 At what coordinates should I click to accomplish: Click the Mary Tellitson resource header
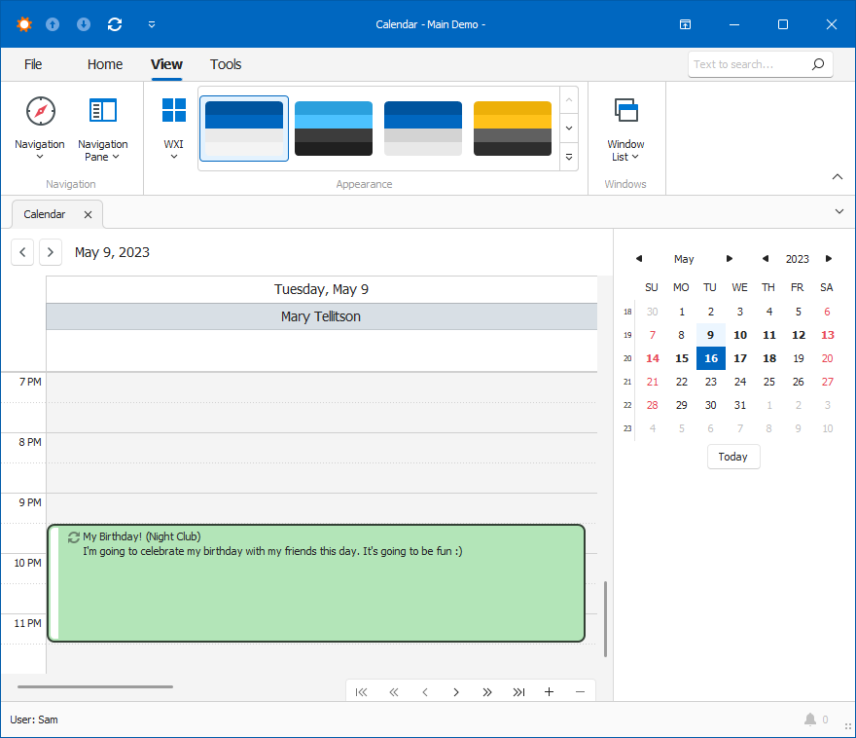pyautogui.click(x=322, y=316)
